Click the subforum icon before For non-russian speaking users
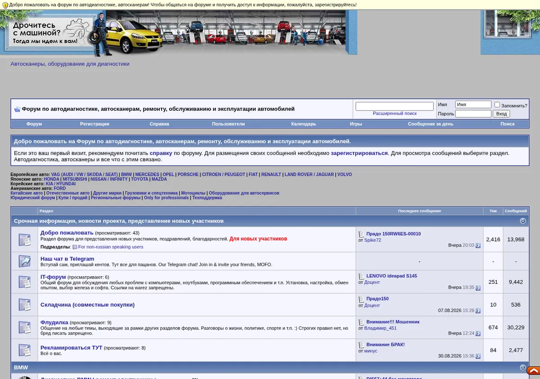This screenshot has width=540, height=379. click(75, 247)
